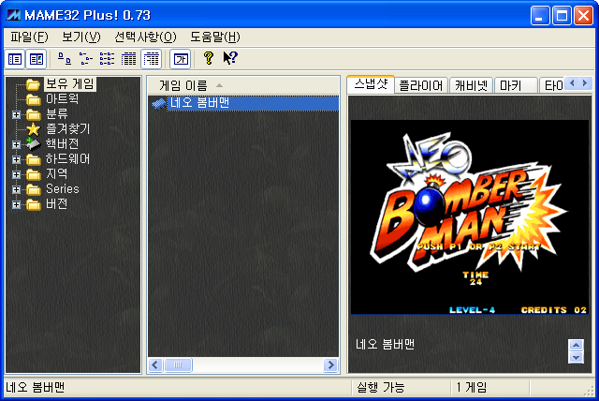599x401 pixels.
Task: Select 보유 게임 in the folder tree
Action: click(x=70, y=83)
